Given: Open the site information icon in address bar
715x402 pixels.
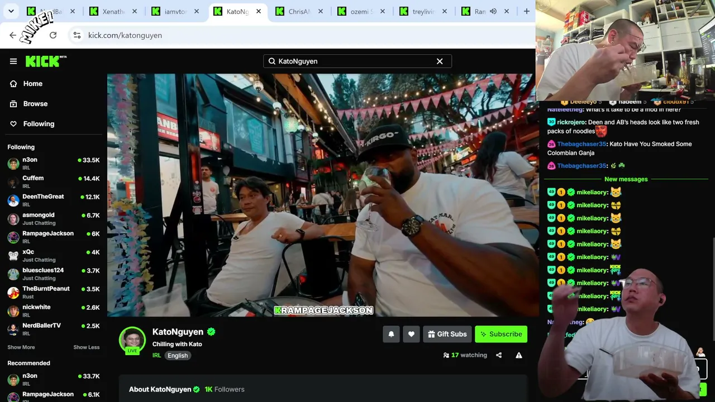Looking at the screenshot, I should (x=77, y=35).
